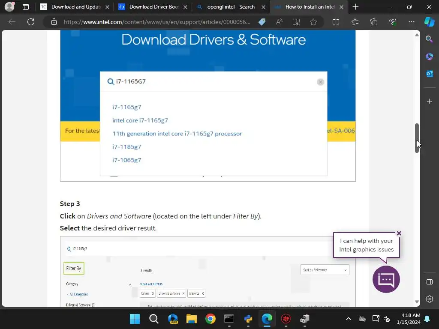Toggle Split screen icon
Image resolution: width=439 pixels, height=329 pixels.
336,22
